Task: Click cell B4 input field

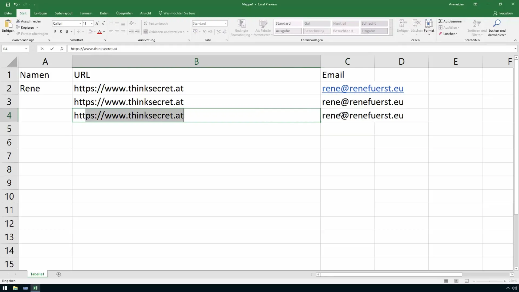Action: pyautogui.click(x=197, y=115)
